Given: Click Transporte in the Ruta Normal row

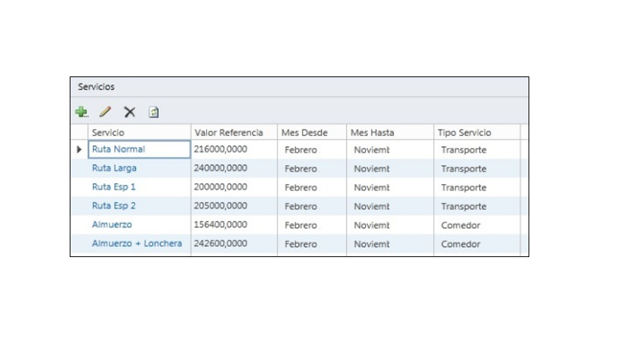Looking at the screenshot, I should click(463, 150).
